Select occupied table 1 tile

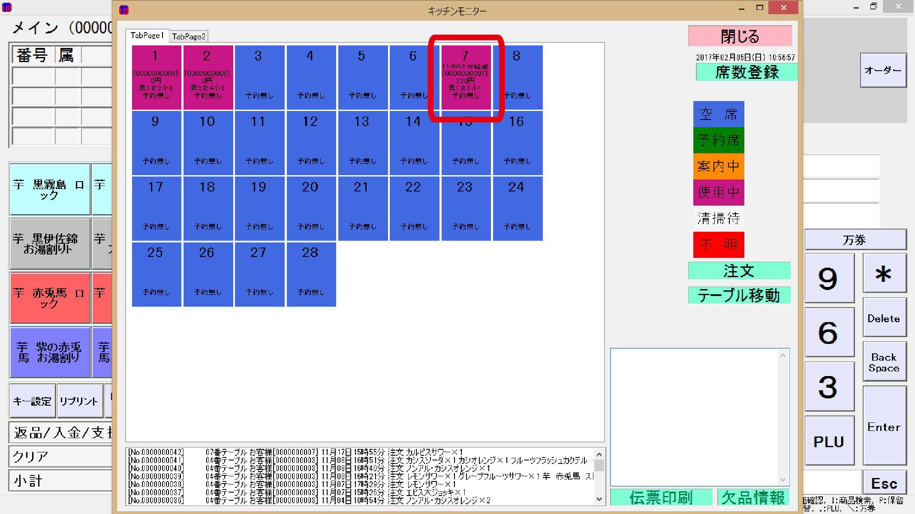[156, 78]
